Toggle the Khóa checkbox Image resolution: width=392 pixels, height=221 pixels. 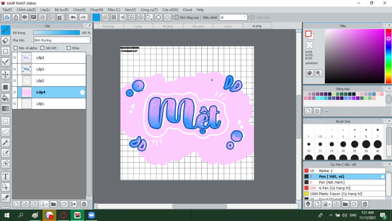tap(69, 48)
